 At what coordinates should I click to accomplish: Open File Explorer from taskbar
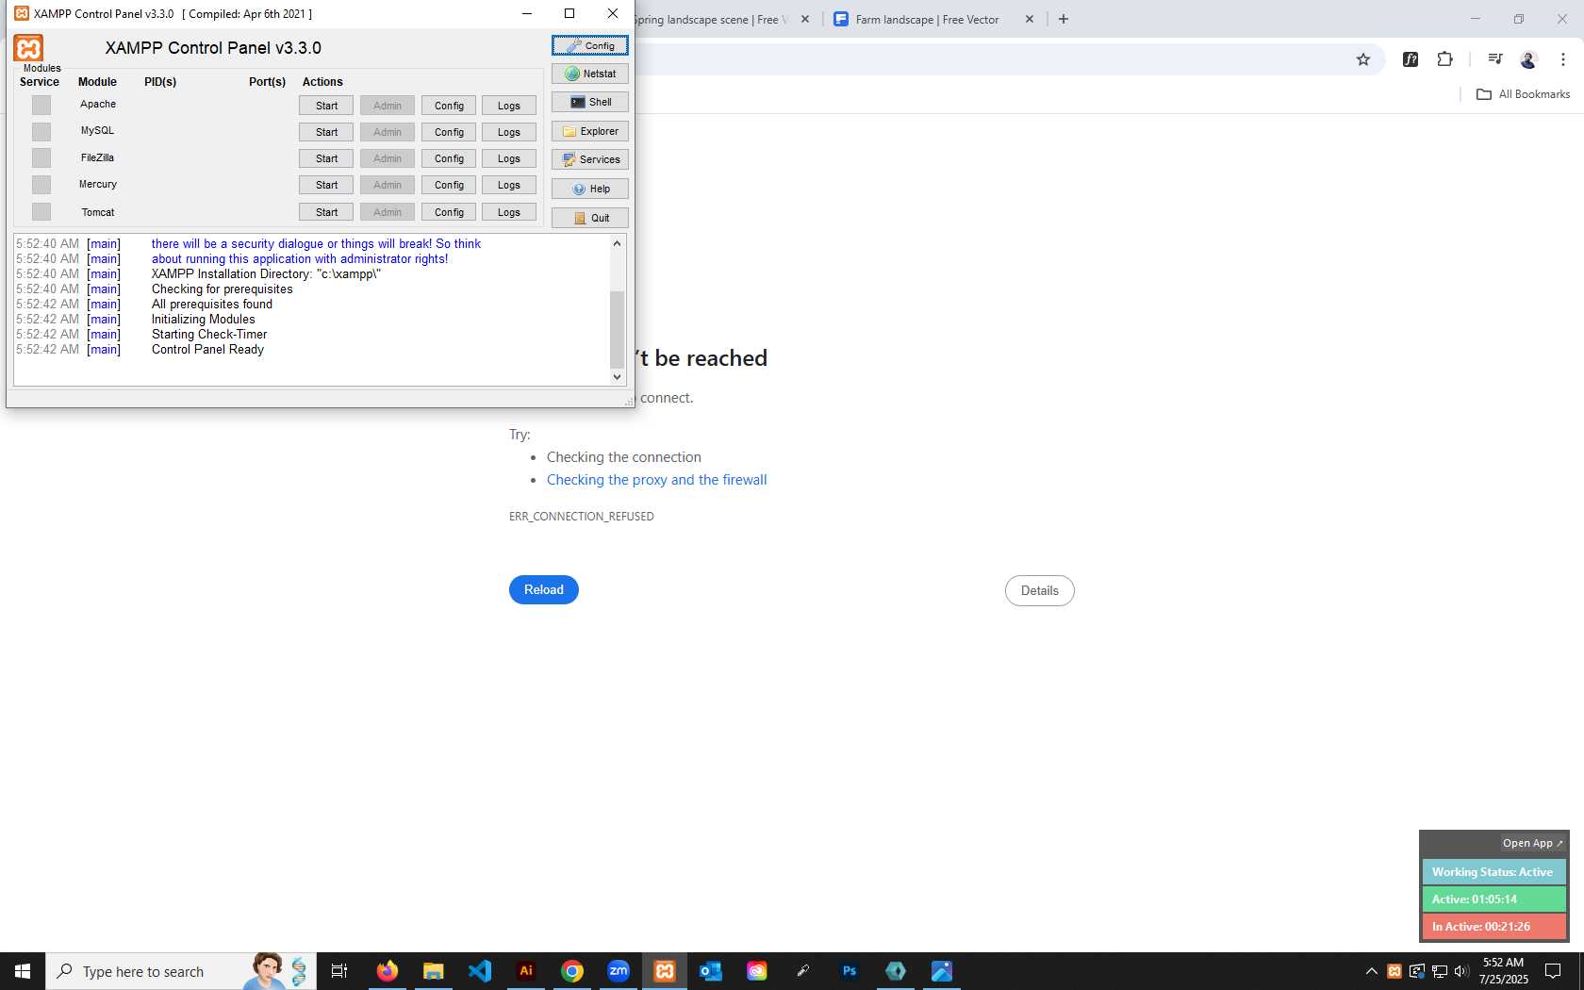pos(433,971)
